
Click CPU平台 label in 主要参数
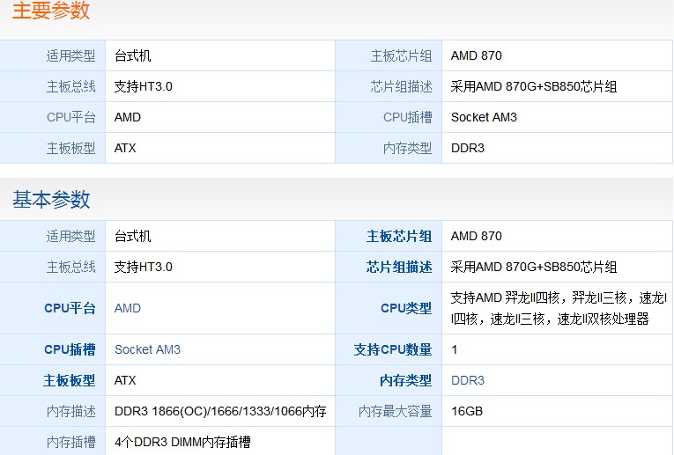71,118
